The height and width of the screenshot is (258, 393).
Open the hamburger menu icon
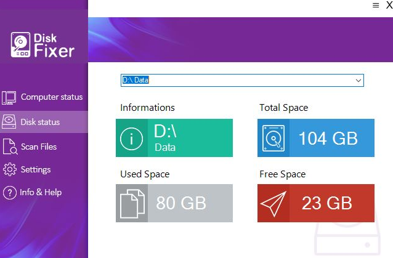(376, 6)
